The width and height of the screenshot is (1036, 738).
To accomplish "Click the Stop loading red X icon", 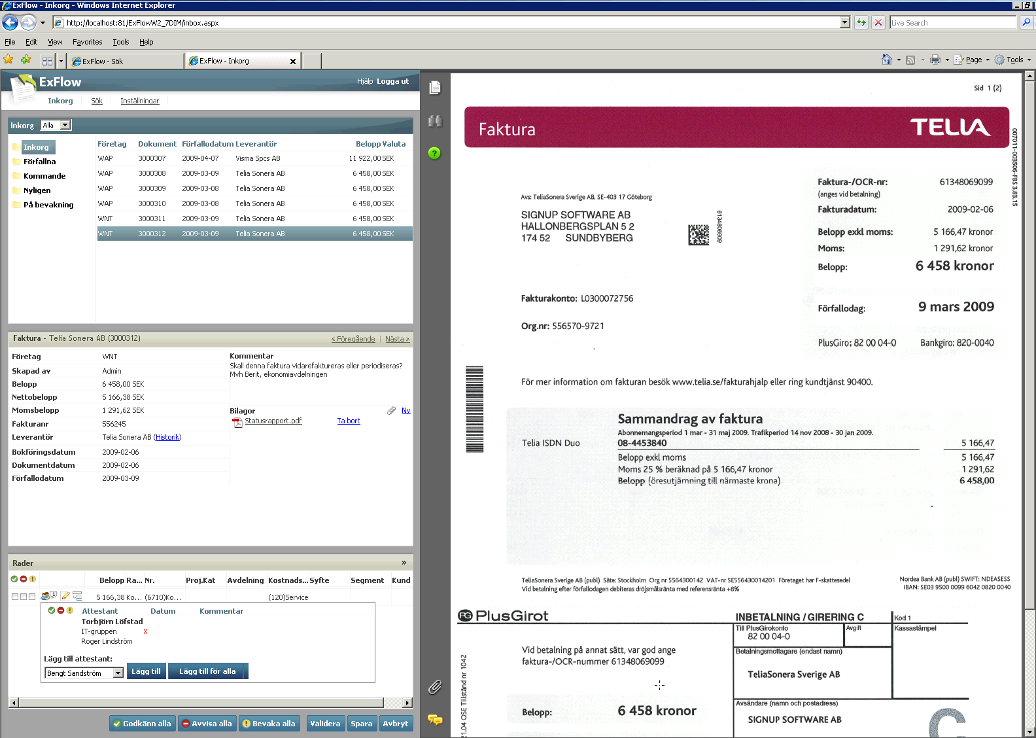I will pos(878,22).
